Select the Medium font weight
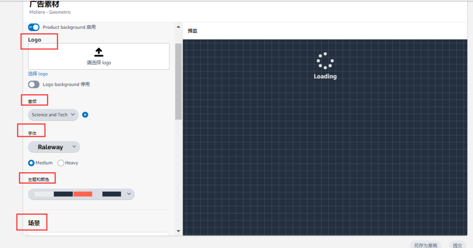The width and height of the screenshot is (473, 248). 31,163
